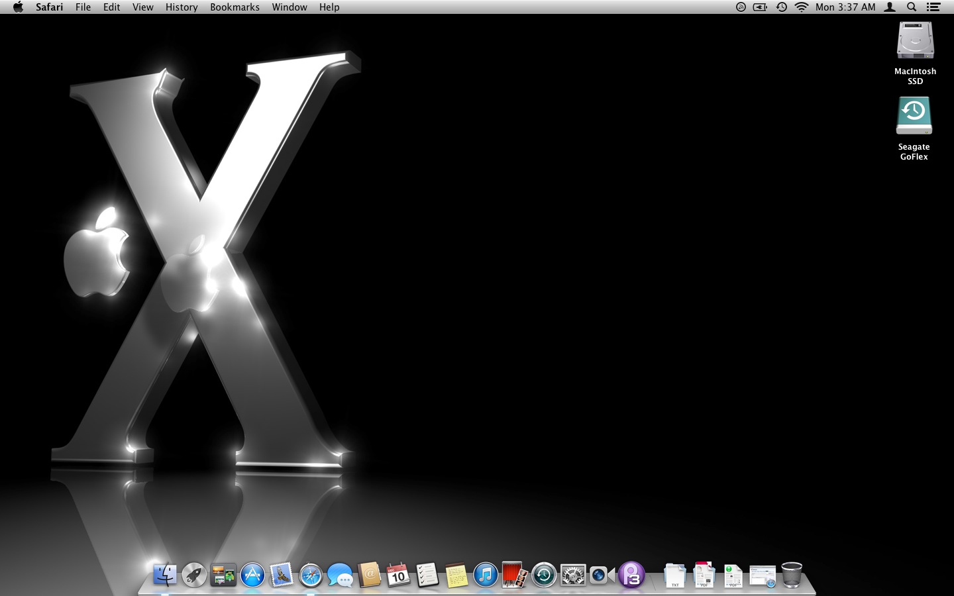The width and height of the screenshot is (954, 596).
Task: Open PDF stack with green badge
Action: [733, 575]
